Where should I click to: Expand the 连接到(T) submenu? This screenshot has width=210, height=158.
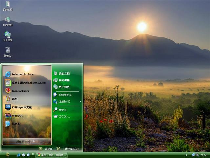point(64,101)
